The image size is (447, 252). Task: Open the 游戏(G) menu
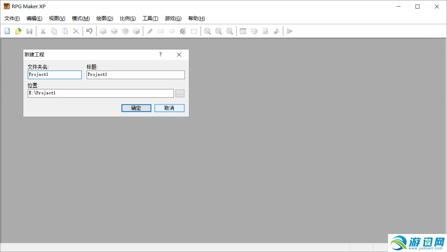pyautogui.click(x=173, y=18)
